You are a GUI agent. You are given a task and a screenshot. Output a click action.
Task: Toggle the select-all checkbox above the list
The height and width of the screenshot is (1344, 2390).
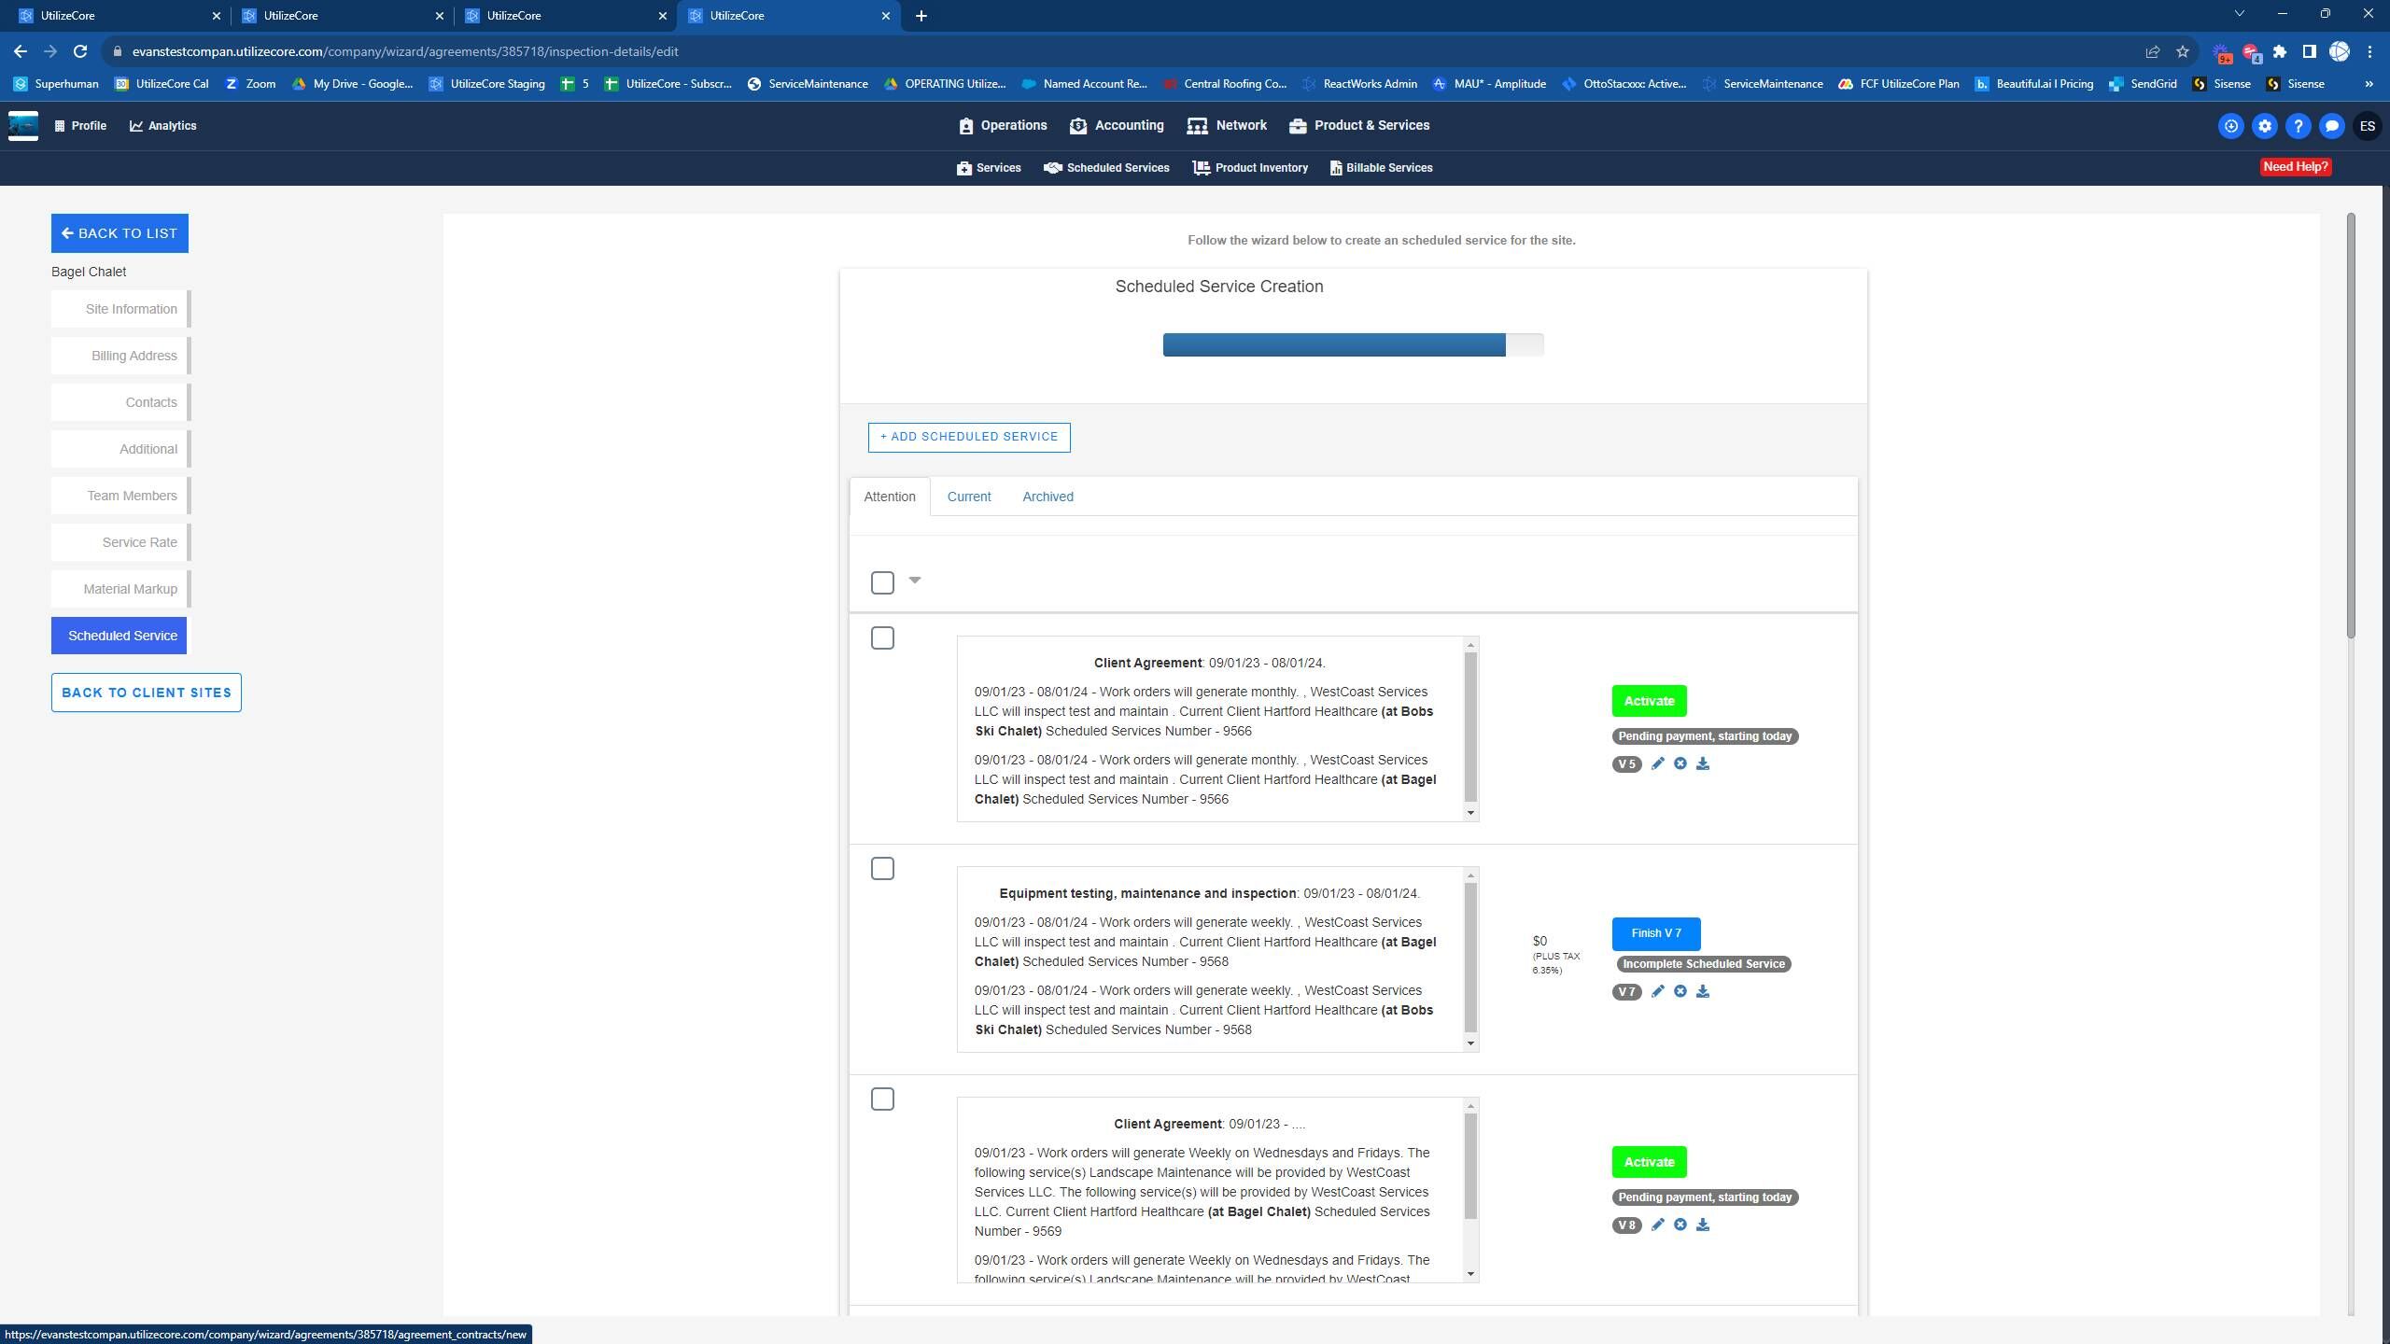882,582
